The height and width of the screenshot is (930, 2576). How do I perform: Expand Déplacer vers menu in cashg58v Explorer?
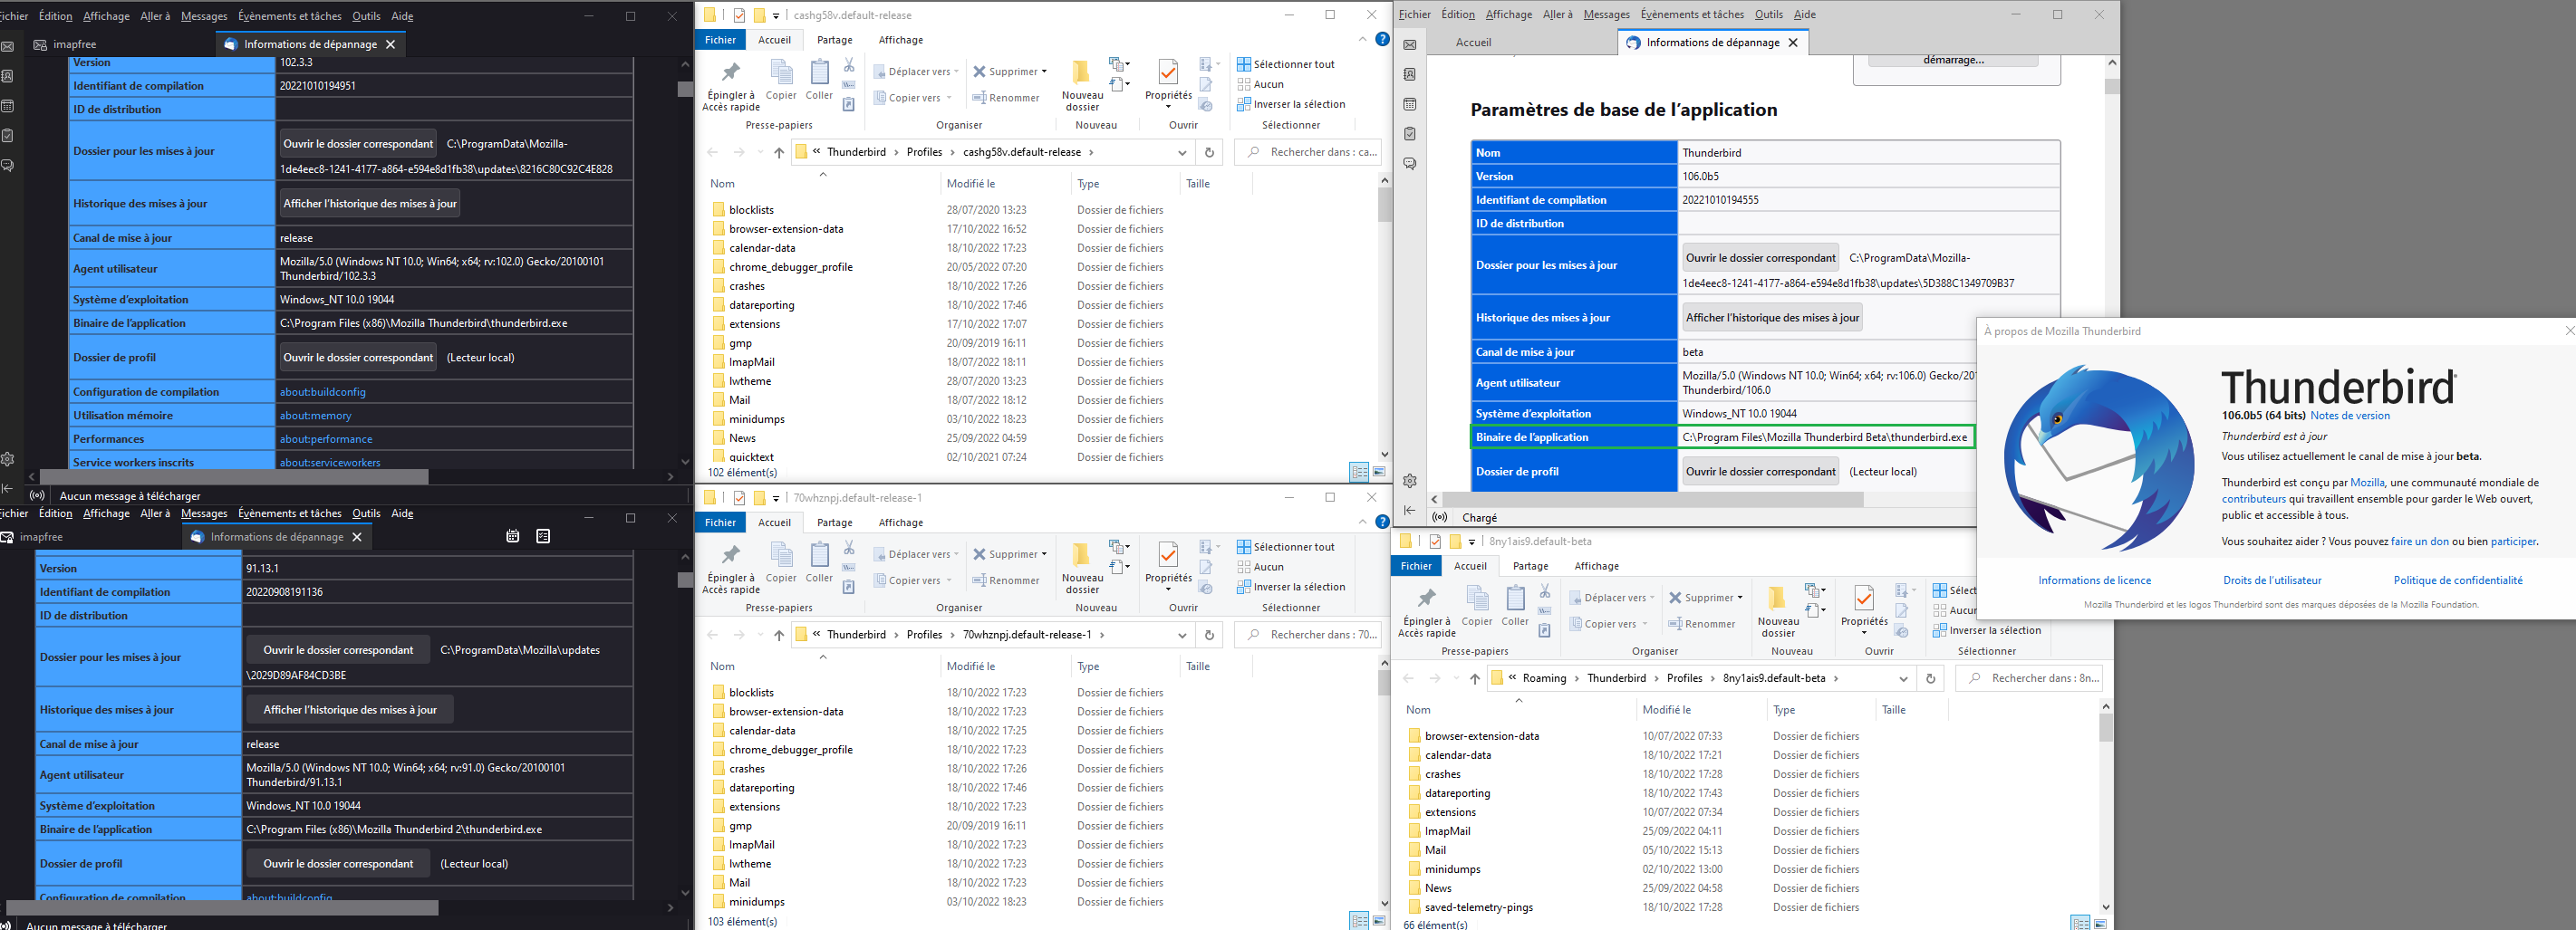pyautogui.click(x=916, y=72)
